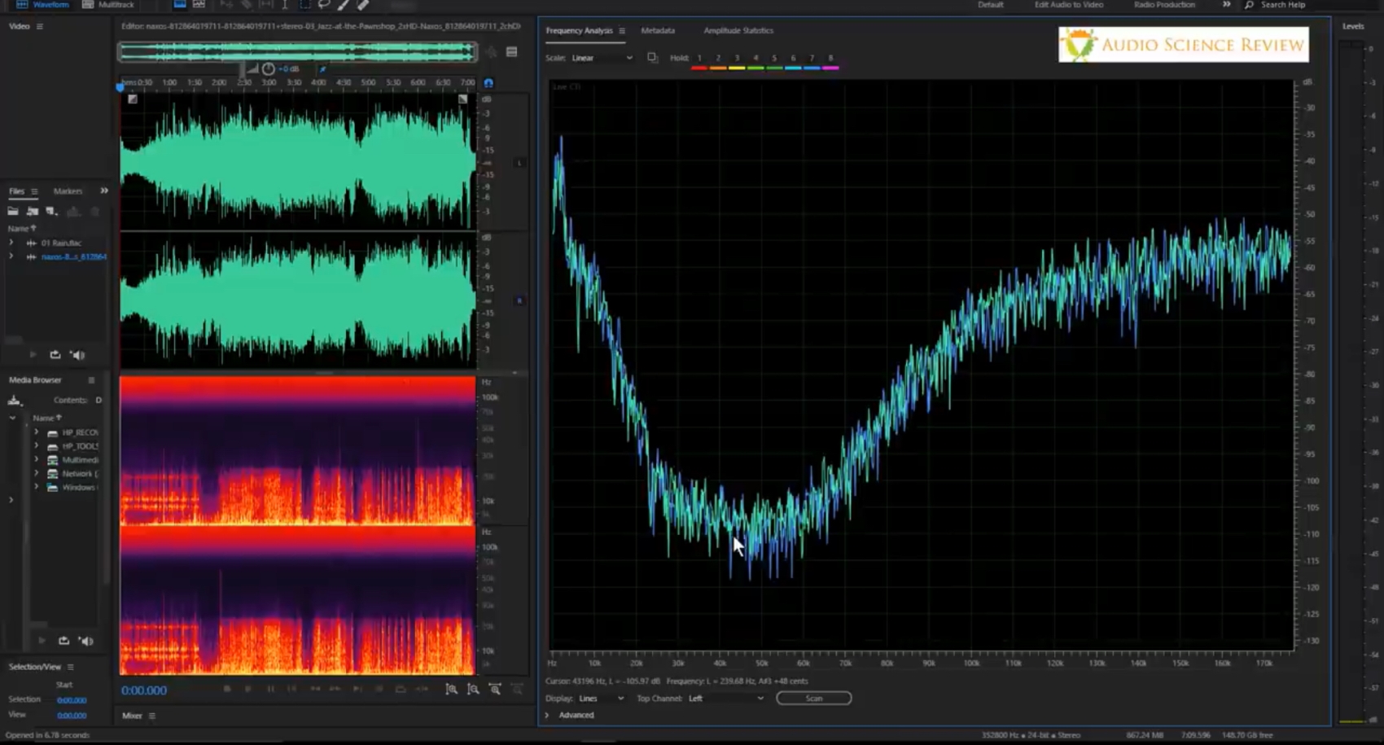
Task: Open the Search Help icon
Action: pos(1249,5)
